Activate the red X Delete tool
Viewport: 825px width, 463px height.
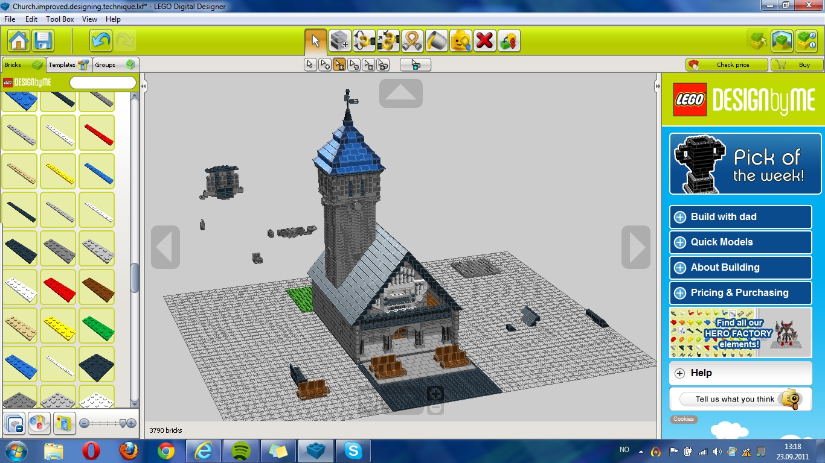[x=484, y=41]
